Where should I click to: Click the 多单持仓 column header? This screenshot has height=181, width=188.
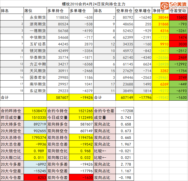pyautogui.click(x=58, y=11)
